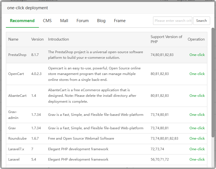Switch to the Recommend tab
Image resolution: width=216 pixels, height=169 pixels.
[x=22, y=21]
